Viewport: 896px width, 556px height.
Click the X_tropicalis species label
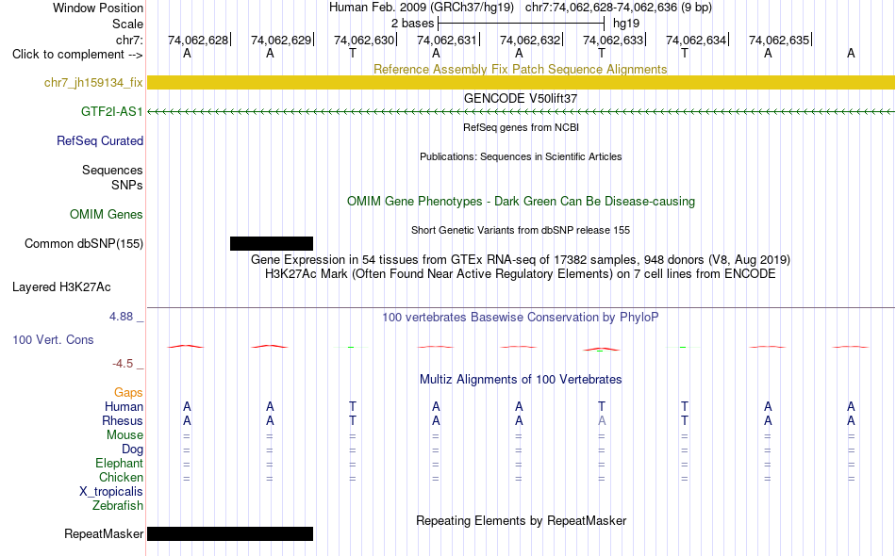111,492
